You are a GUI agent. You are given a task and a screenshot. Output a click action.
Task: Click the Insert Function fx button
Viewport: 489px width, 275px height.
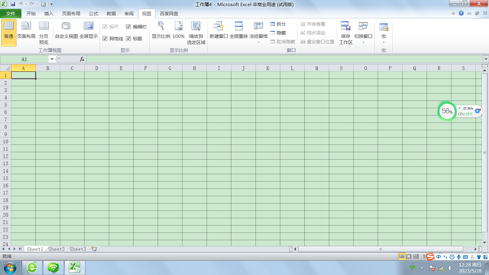[82, 59]
